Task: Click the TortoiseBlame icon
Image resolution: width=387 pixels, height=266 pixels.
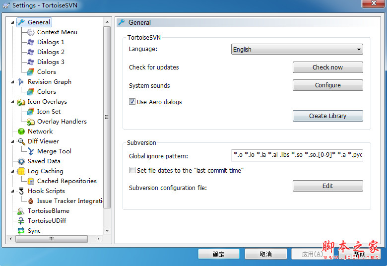Action: click(21, 211)
